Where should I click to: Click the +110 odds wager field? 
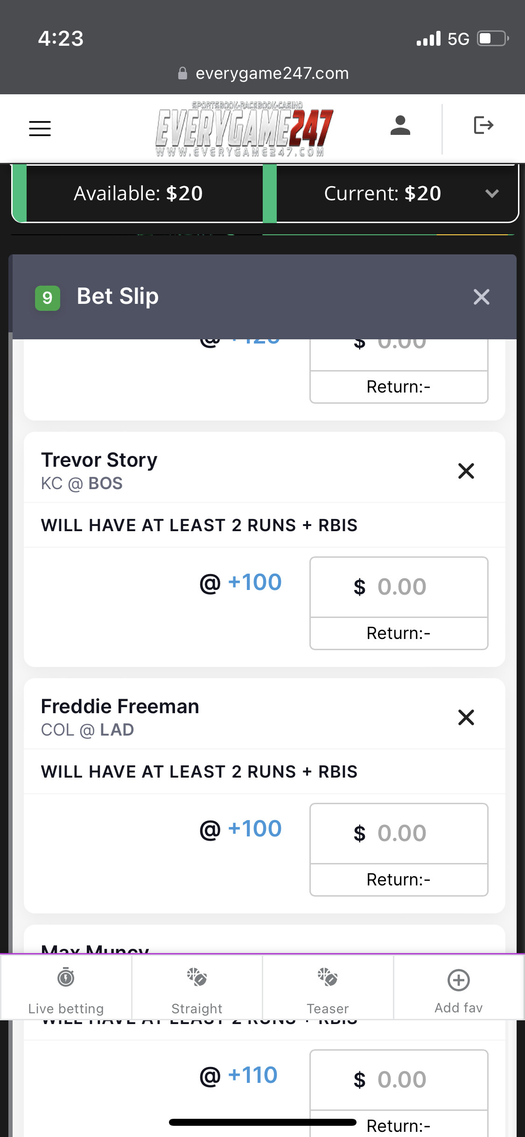point(399,1080)
